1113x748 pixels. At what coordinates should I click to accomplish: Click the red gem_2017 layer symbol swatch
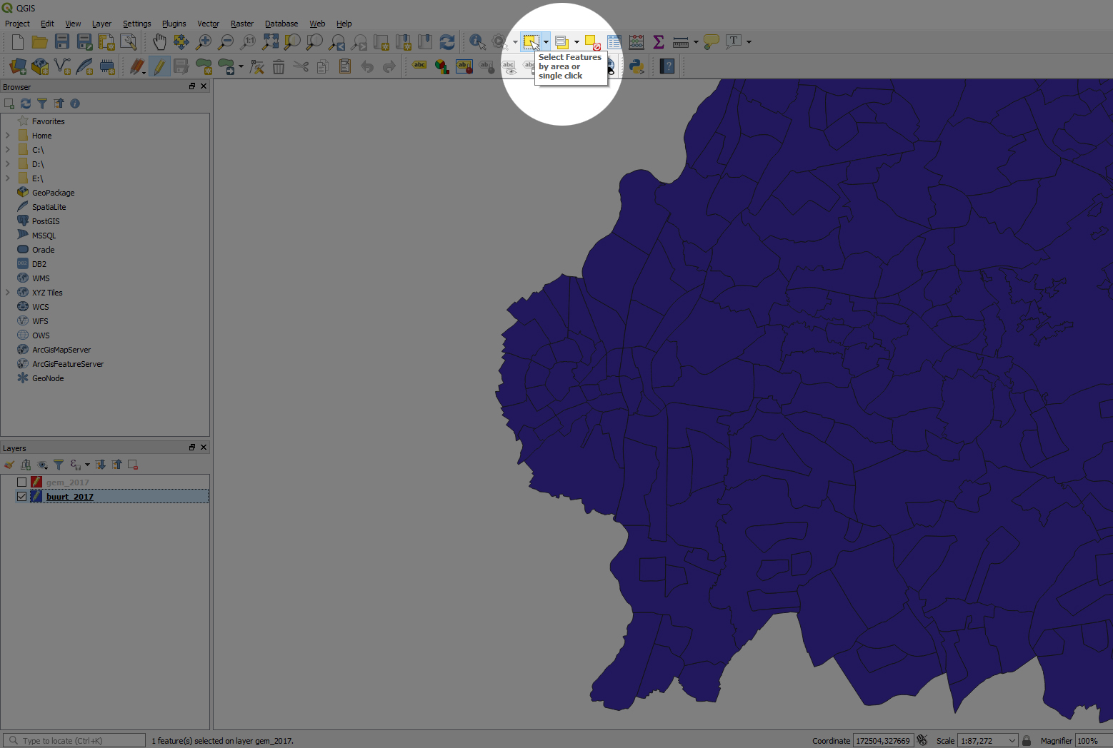(36, 482)
